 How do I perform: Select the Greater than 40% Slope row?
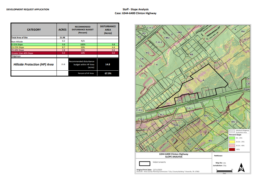point(22,53)
